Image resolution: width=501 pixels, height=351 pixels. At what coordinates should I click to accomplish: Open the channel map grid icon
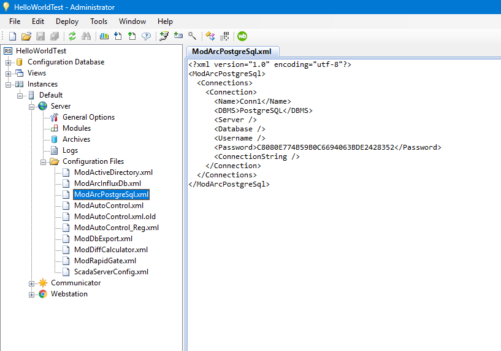click(224, 36)
